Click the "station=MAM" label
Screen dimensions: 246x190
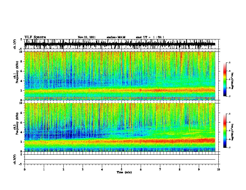(116, 37)
